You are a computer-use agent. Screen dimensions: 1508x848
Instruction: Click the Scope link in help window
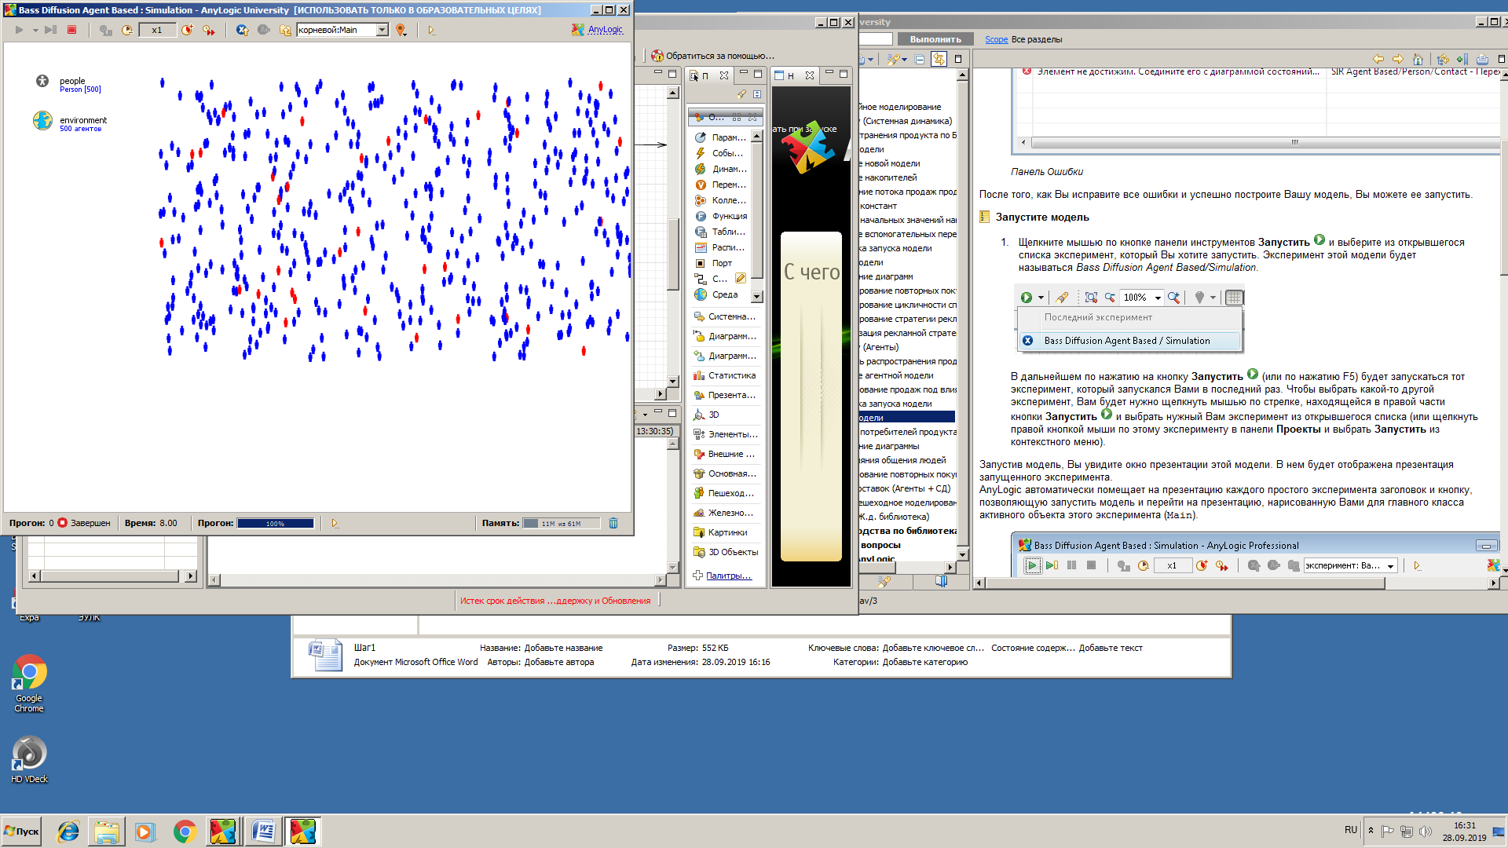997,39
